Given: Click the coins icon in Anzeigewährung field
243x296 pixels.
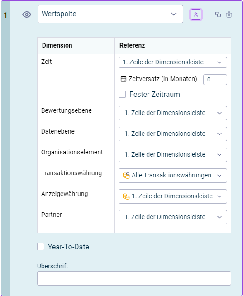Looking at the screenshot, I should (126, 196).
